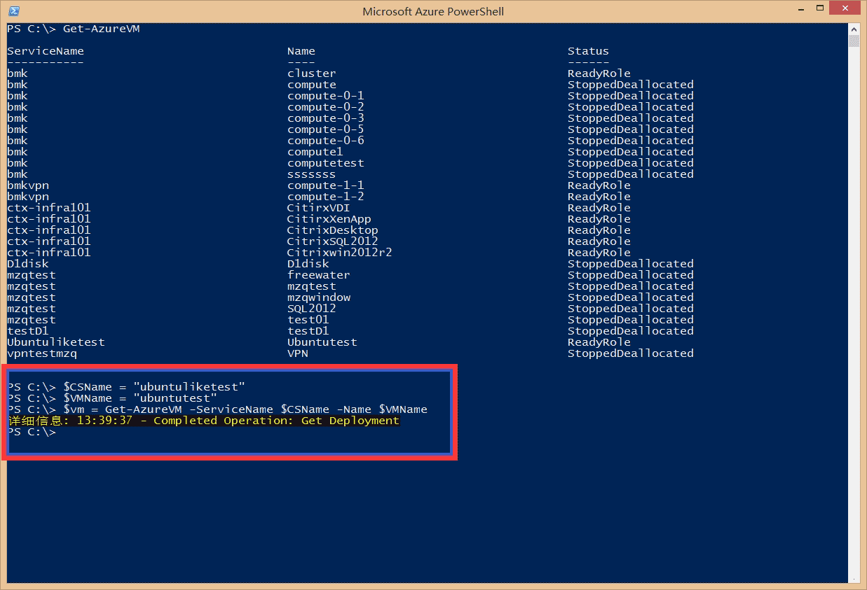This screenshot has width=867, height=590.
Task: Click the scrollbar up arrow
Action: click(854, 29)
